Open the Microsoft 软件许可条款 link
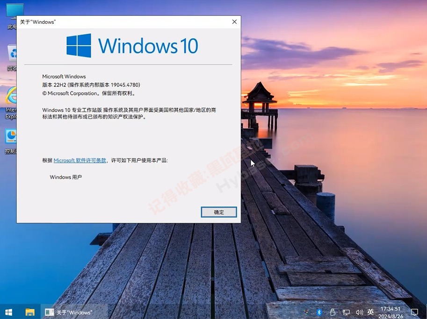This screenshot has height=319, width=427. (80, 161)
